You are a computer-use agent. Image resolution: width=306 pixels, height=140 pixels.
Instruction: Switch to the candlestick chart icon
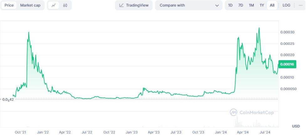pos(65,5)
